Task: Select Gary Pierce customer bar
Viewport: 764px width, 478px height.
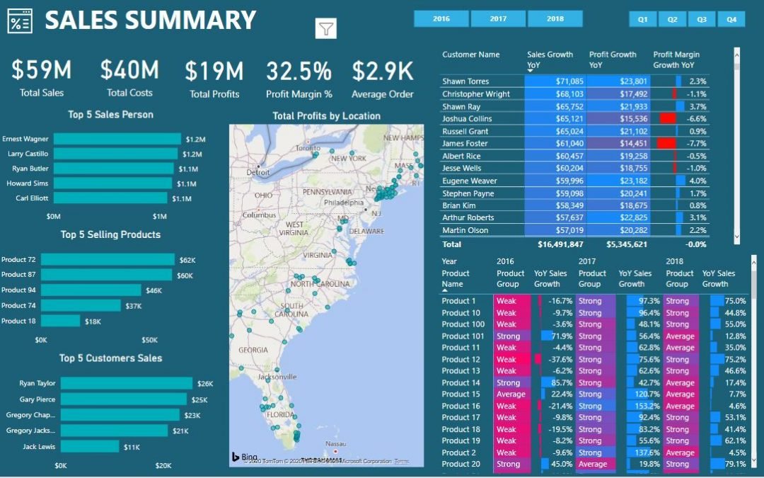Action: pyautogui.click(x=124, y=399)
